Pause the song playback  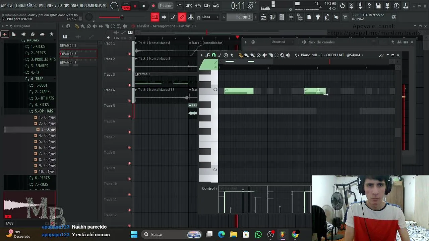pos(135,6)
